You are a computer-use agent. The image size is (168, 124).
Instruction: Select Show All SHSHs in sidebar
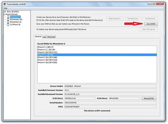coord(12,12)
